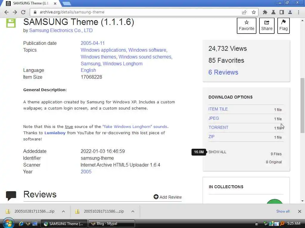
Task: Open the "fake Windows Longhorn" sounds link
Action: [x=135, y=126]
